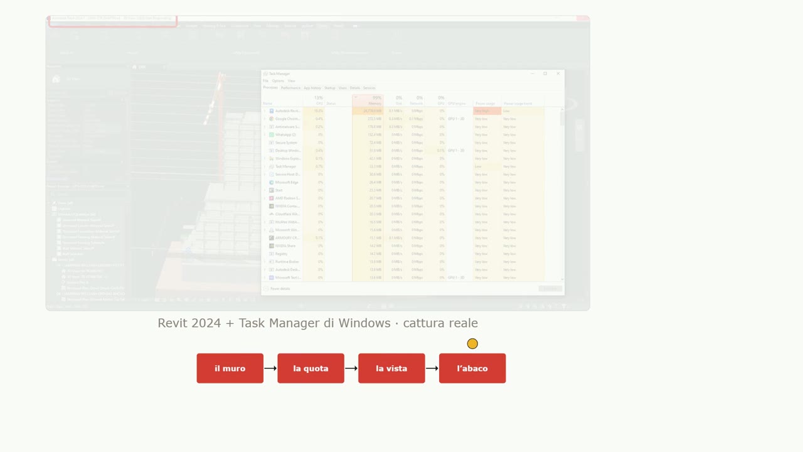Select Revit's 24,770 MB memory cell

[368, 111]
